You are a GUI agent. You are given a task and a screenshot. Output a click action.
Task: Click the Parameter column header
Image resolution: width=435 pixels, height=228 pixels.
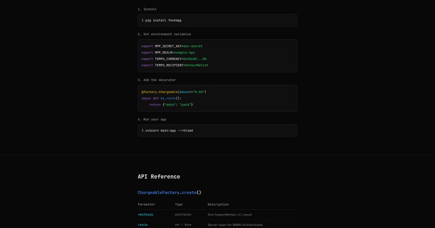[146, 205]
